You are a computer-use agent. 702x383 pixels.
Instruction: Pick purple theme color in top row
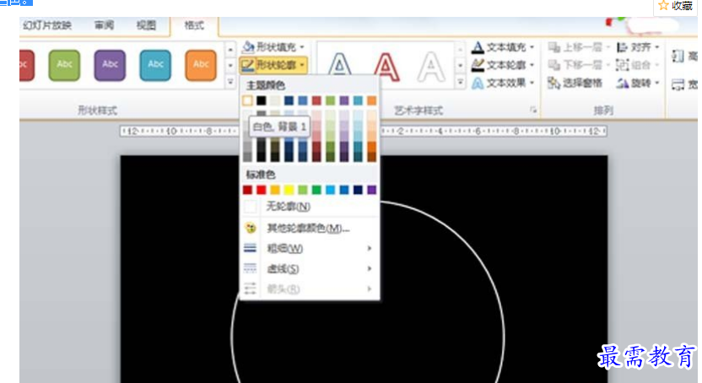point(344,100)
